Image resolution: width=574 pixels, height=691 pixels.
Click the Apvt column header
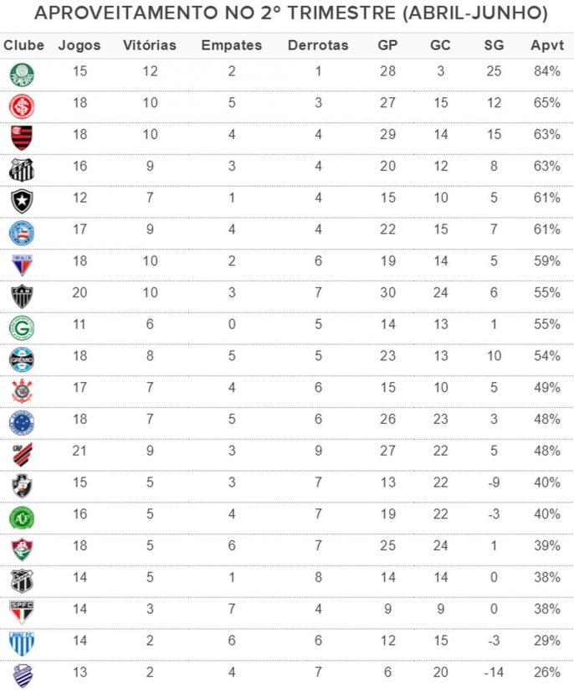[546, 45]
